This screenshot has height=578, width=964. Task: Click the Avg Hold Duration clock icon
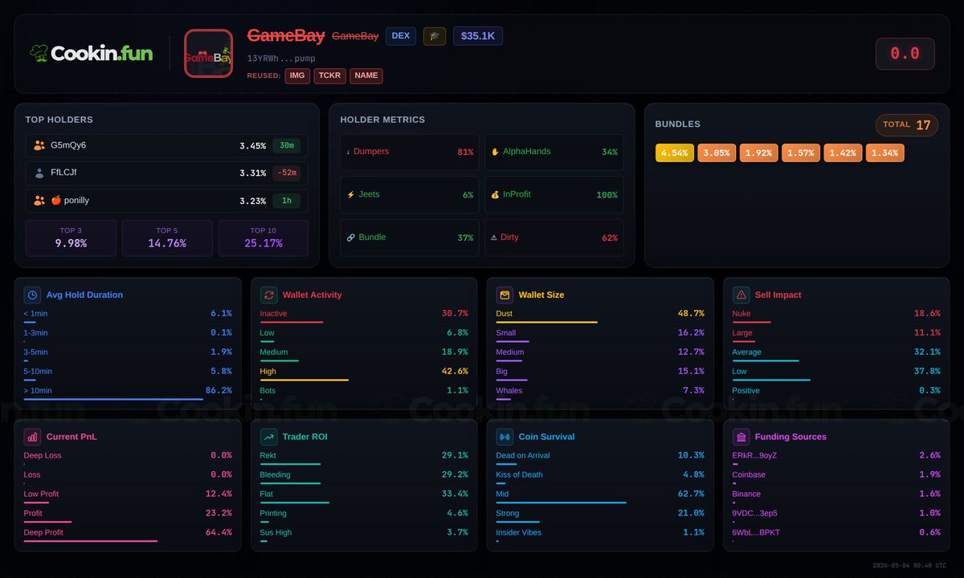click(x=32, y=295)
